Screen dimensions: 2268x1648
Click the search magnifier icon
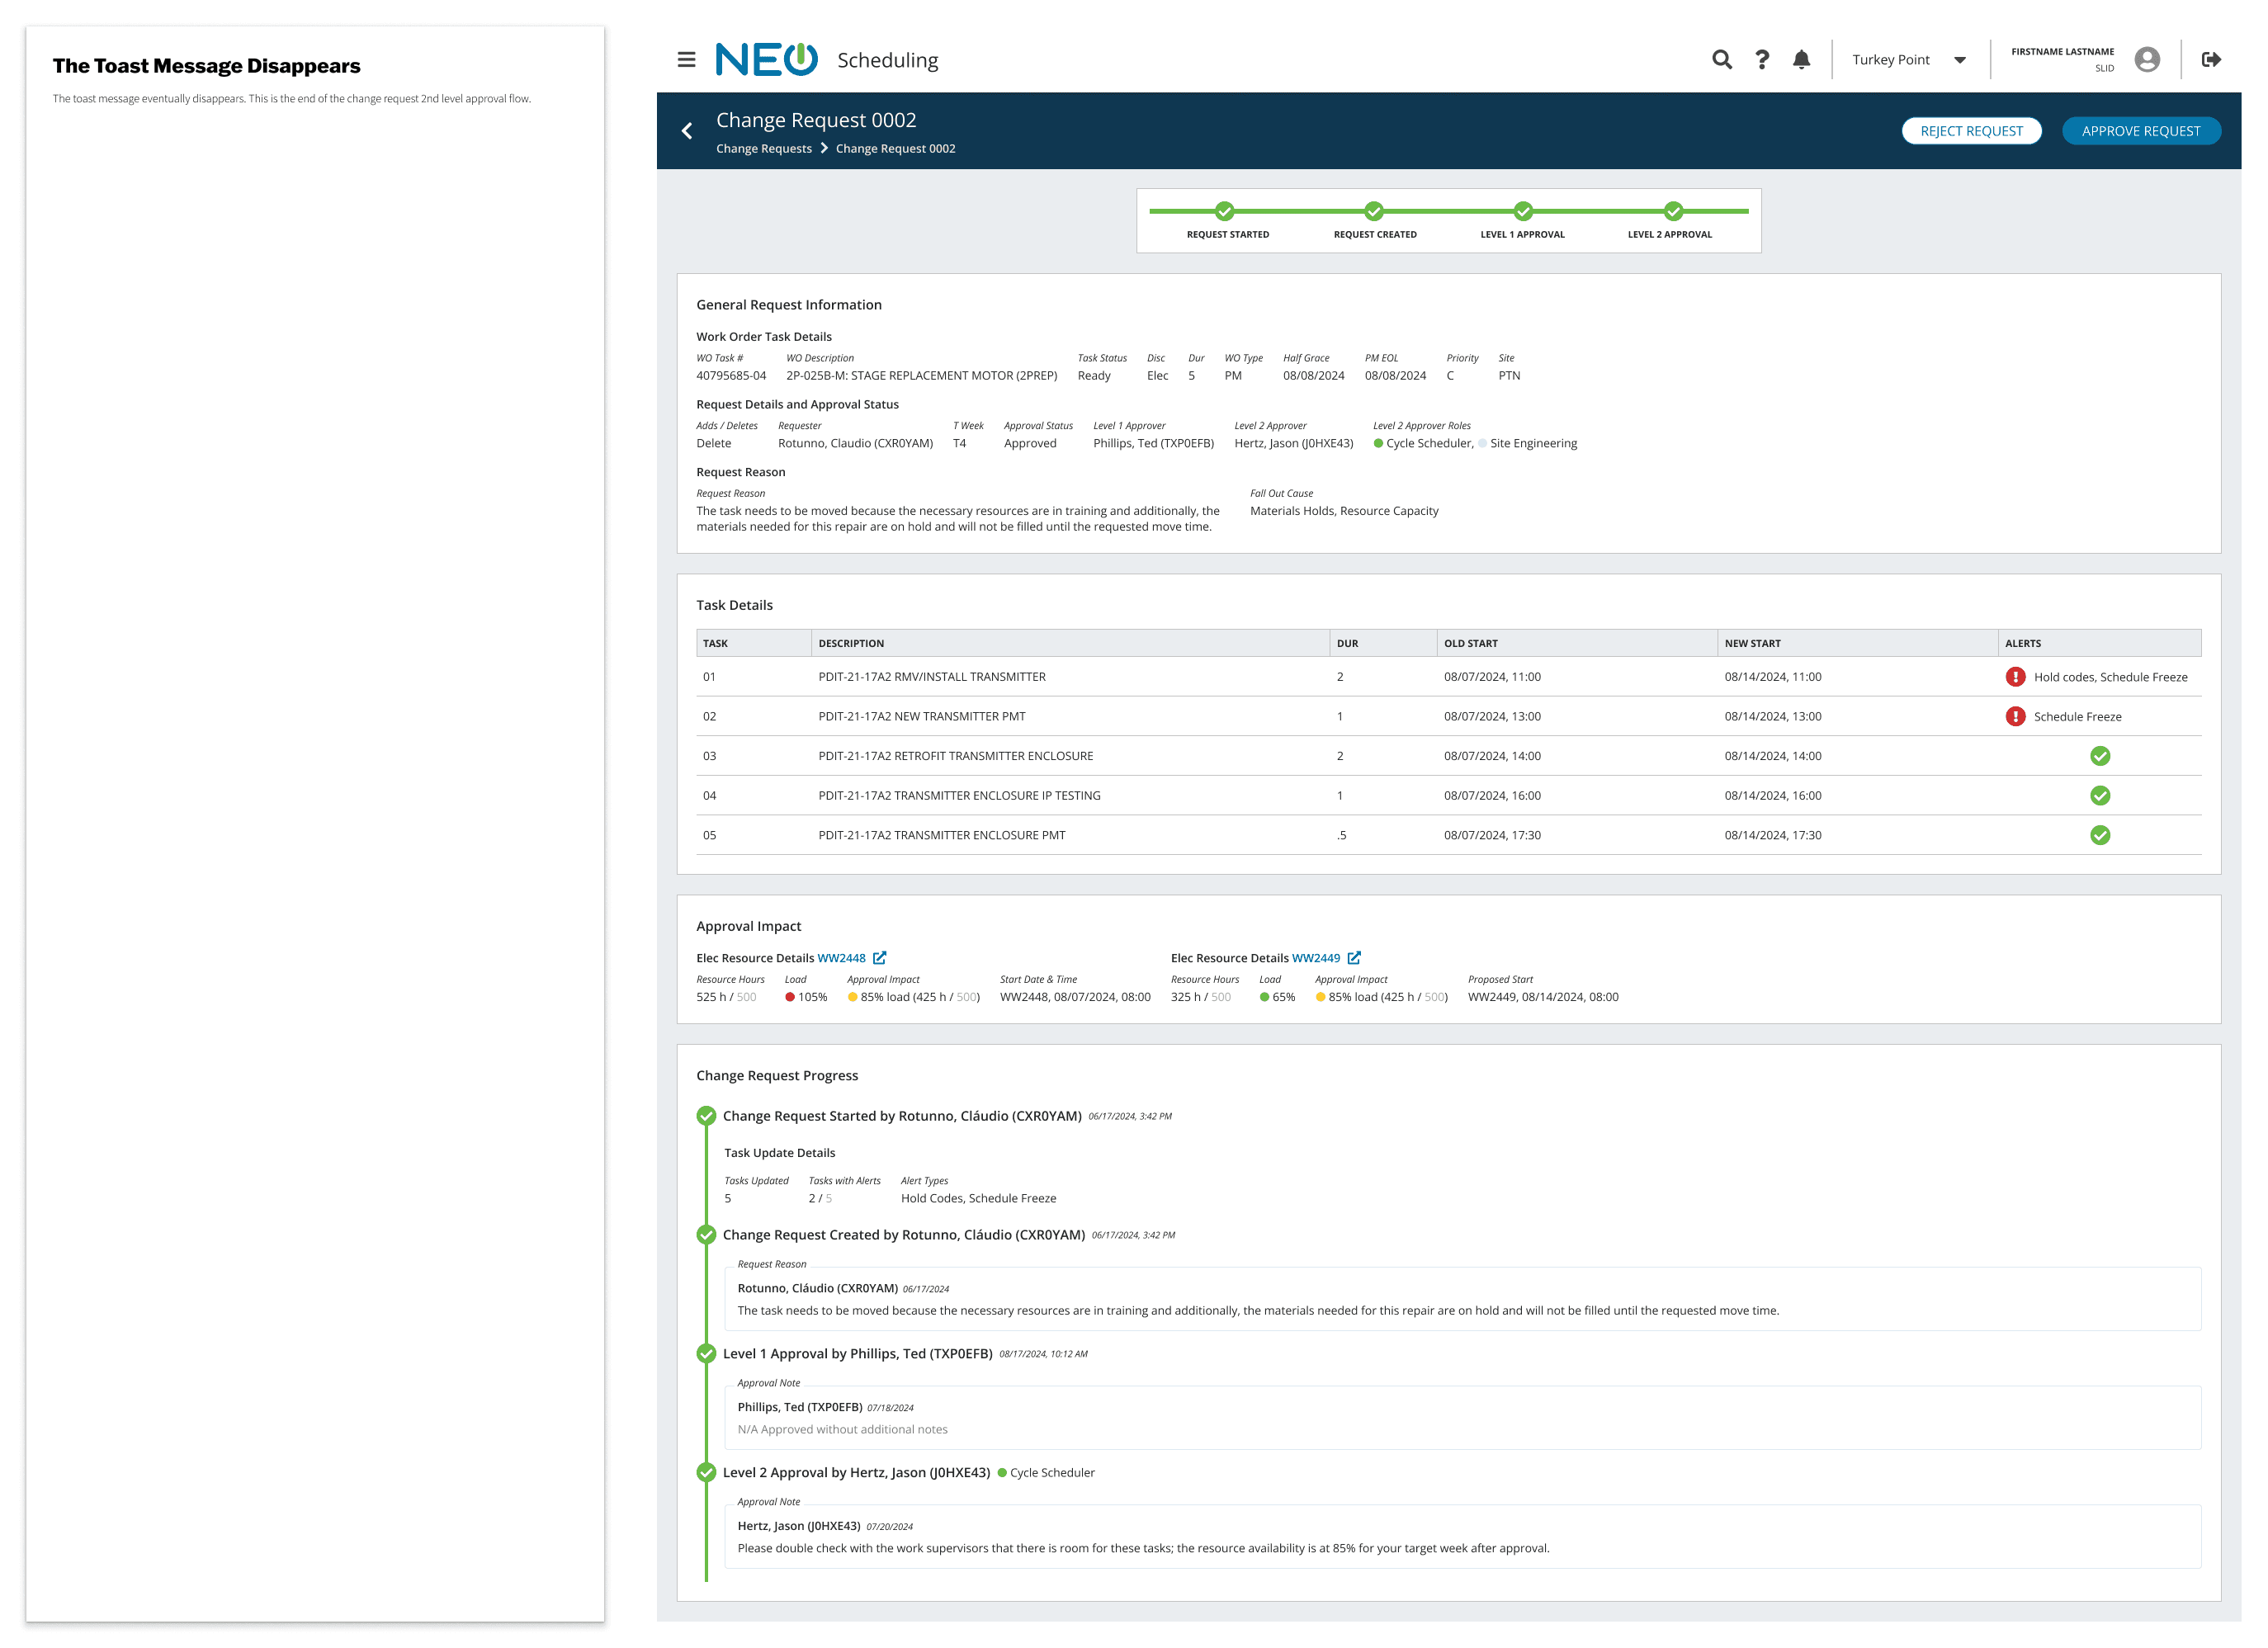(x=1721, y=60)
